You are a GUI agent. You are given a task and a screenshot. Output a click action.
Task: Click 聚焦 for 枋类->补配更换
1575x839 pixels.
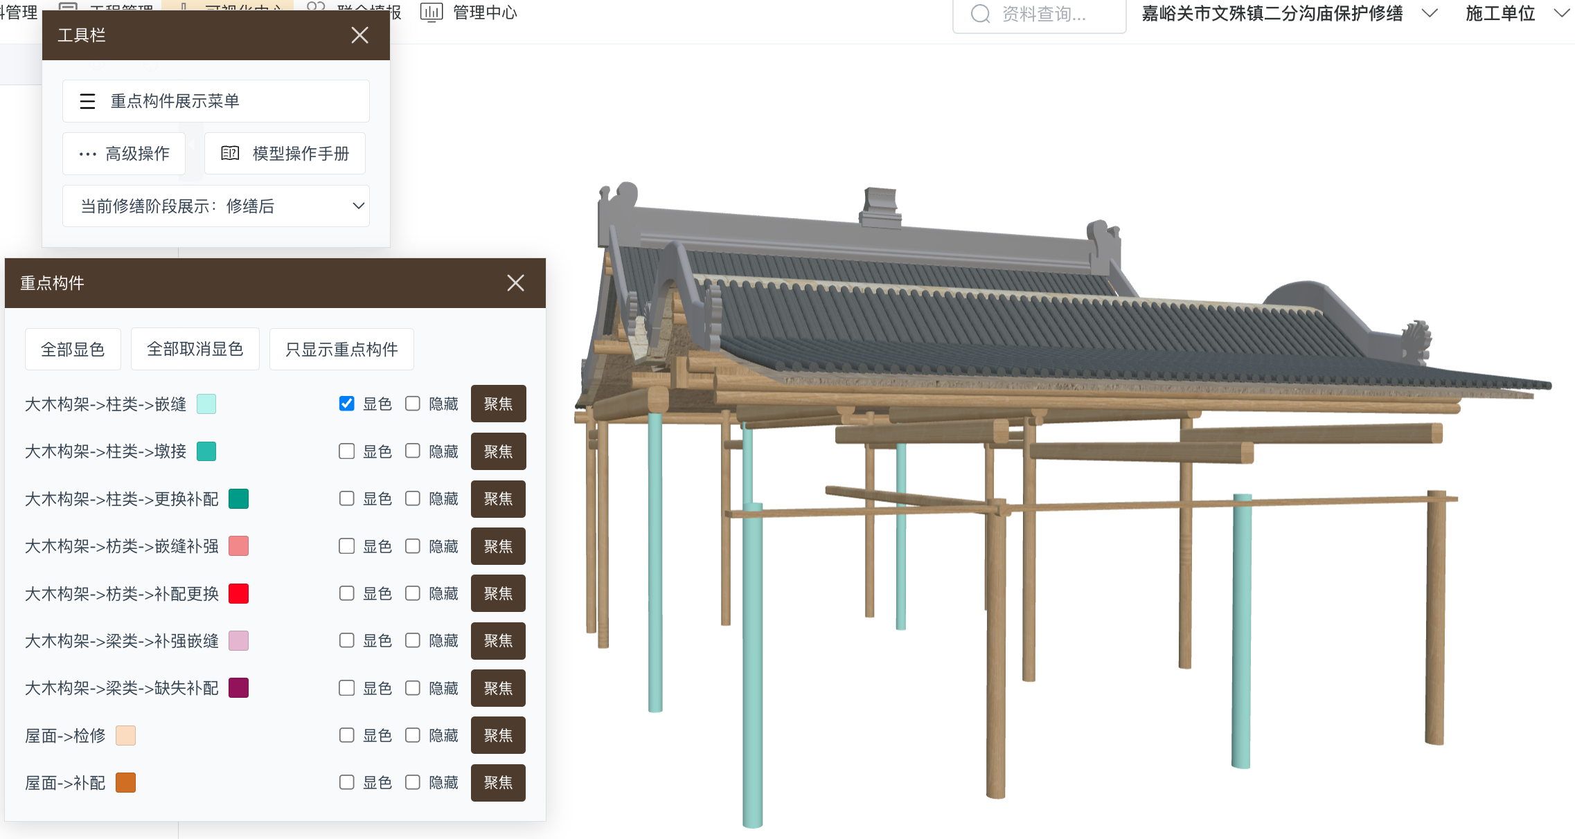click(x=499, y=593)
